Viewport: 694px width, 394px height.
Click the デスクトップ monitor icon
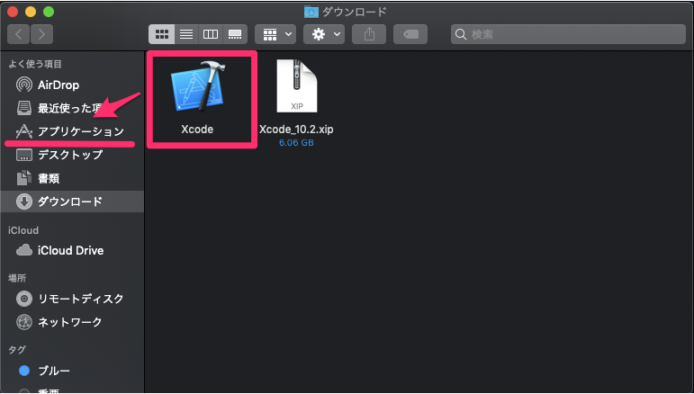point(24,156)
